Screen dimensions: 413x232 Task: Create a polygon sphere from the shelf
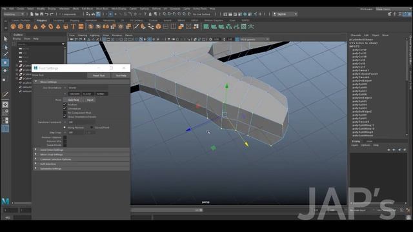[x=13, y=26]
